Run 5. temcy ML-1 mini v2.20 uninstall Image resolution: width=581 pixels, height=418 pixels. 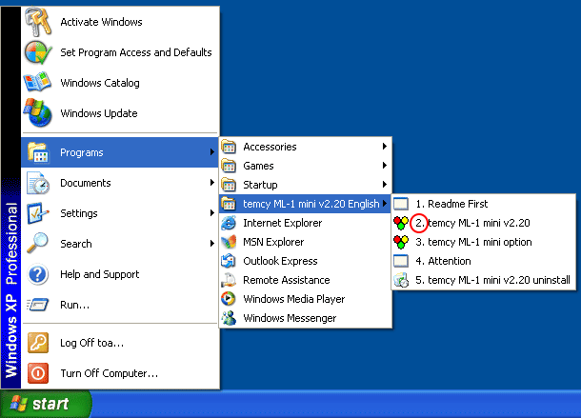pos(483,280)
